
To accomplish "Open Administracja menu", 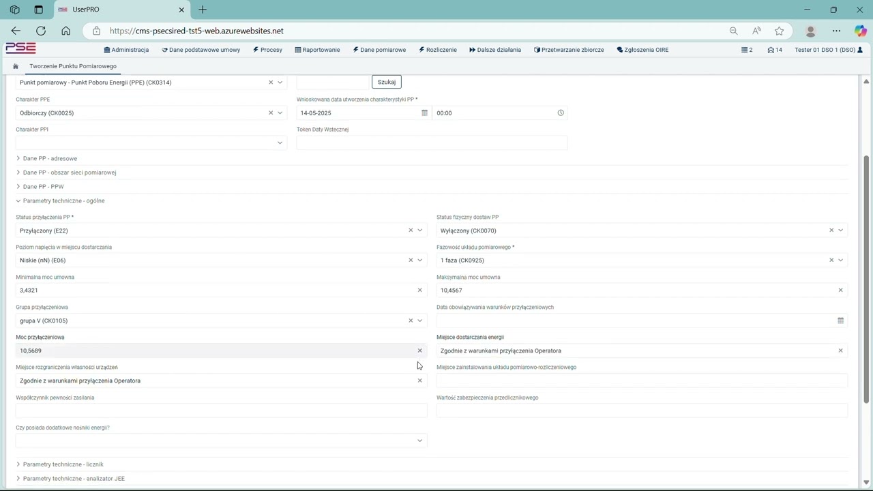I will click(126, 50).
